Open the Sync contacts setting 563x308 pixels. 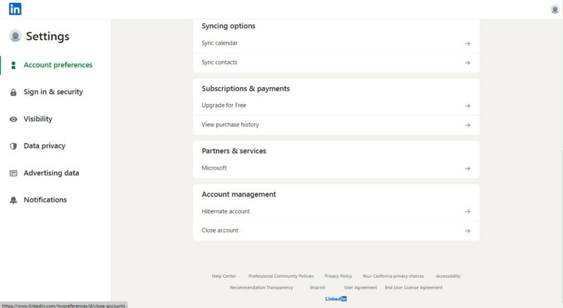pyautogui.click(x=219, y=63)
